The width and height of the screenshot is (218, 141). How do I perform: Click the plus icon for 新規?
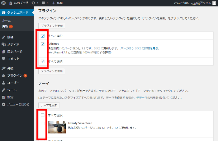coord(54,3)
